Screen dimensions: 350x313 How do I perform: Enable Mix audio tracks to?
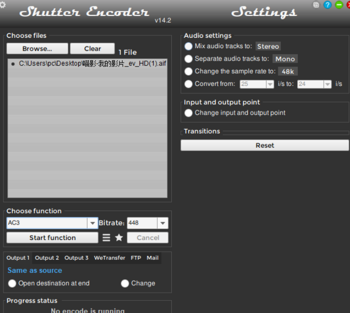(x=188, y=46)
